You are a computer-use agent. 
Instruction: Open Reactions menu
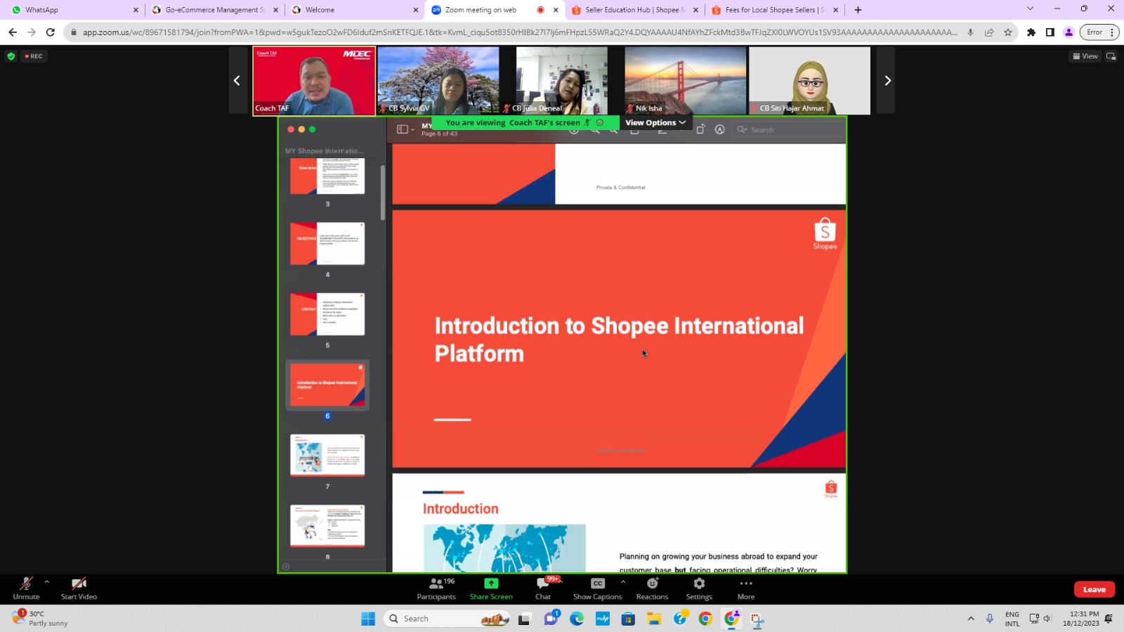pos(652,588)
